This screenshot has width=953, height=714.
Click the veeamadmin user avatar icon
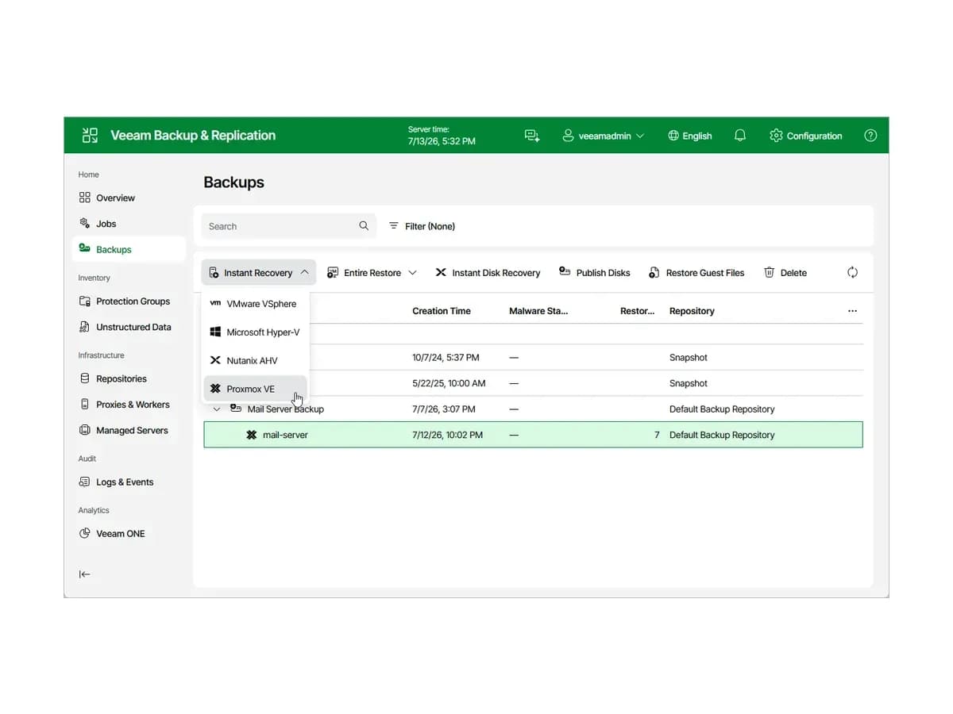568,136
